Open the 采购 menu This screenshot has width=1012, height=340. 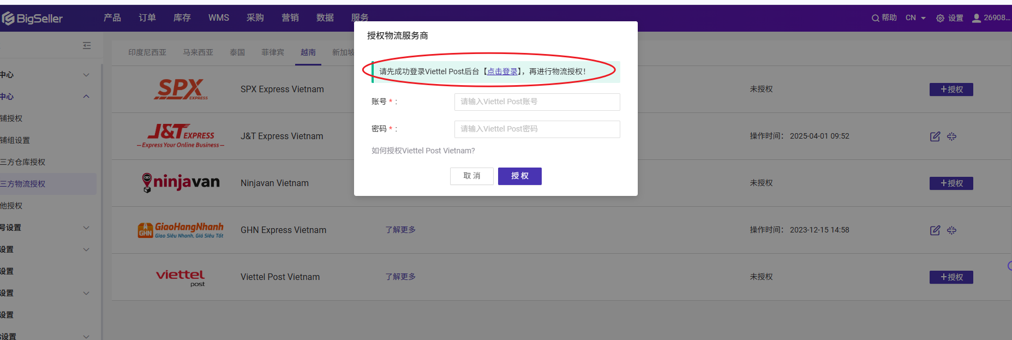click(x=255, y=18)
